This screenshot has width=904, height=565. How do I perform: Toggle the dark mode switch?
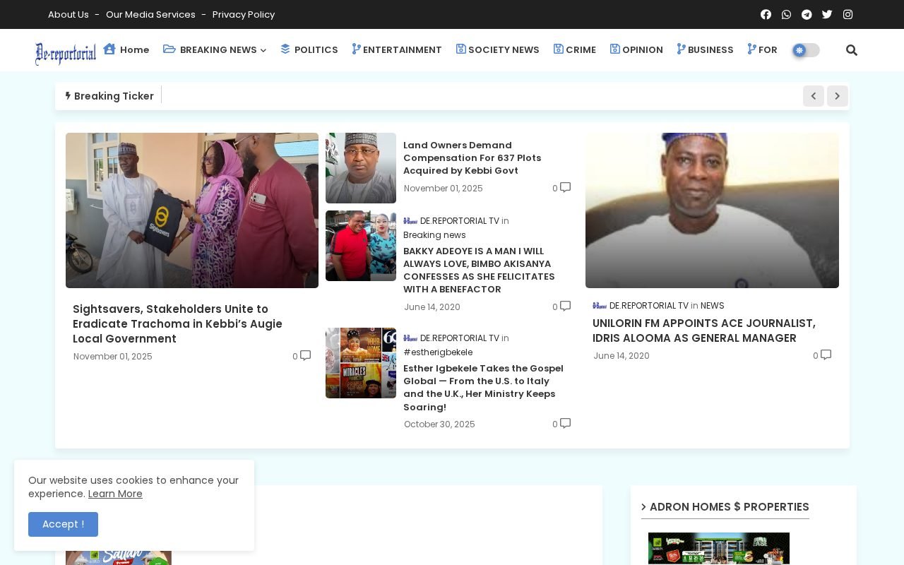[x=806, y=50]
